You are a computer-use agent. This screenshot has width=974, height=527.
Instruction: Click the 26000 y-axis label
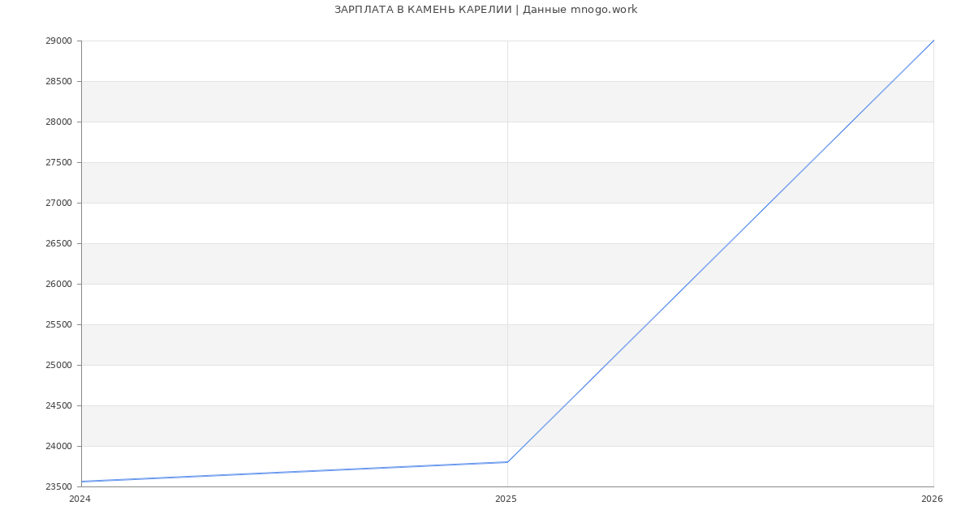tap(58, 285)
